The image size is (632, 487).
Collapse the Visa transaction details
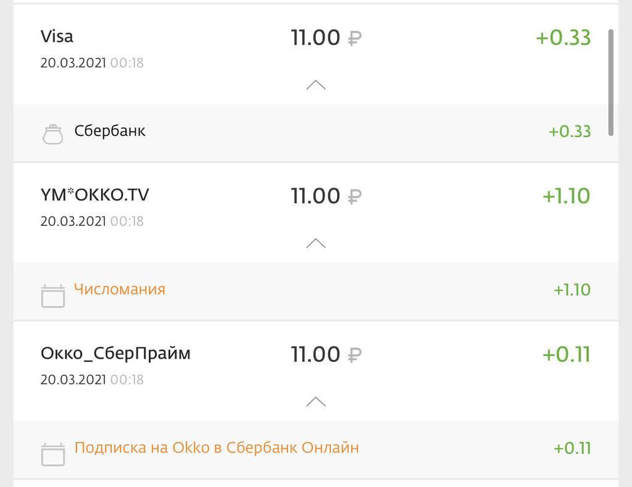click(315, 85)
